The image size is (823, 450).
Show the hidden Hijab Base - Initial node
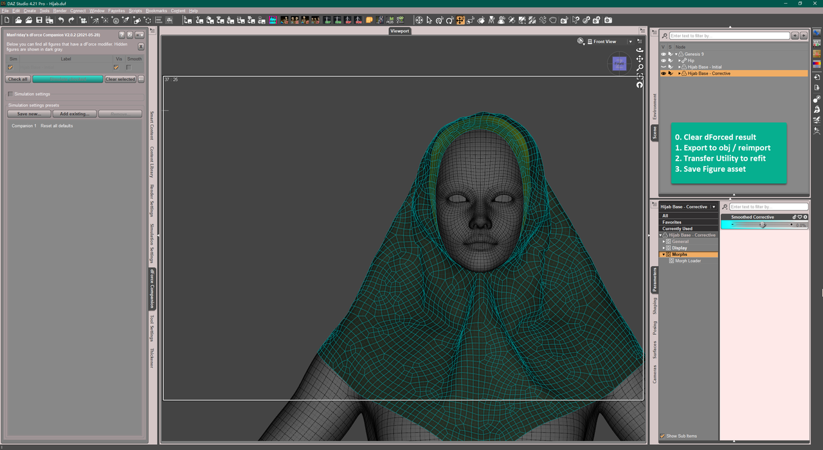click(664, 67)
